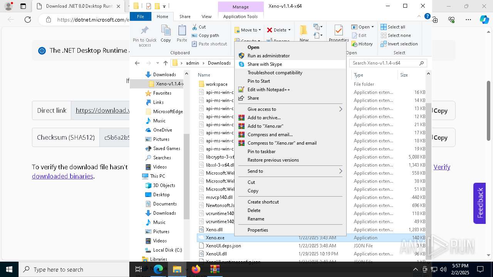This screenshot has width=493, height=277.
Task: Open the ribbon Delete dropdown arrow
Action: click(x=289, y=30)
